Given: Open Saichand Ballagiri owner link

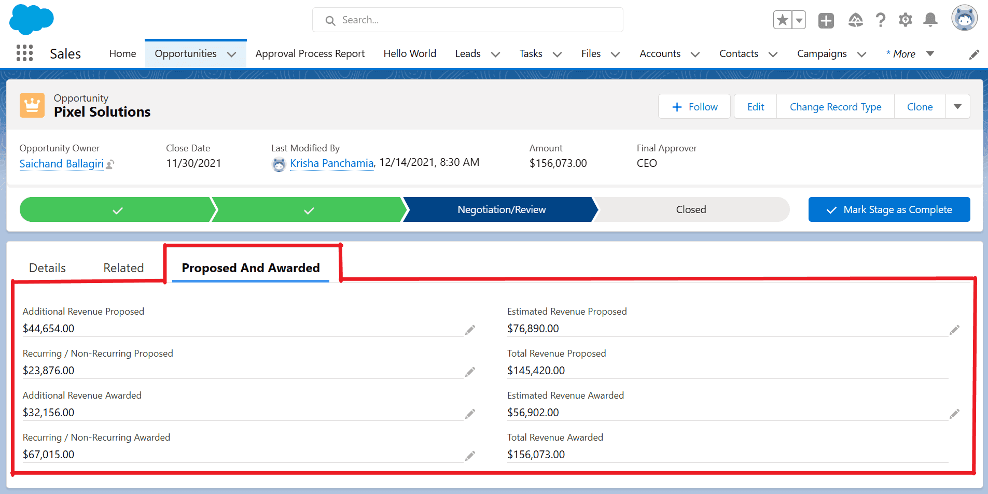Looking at the screenshot, I should (x=62, y=164).
